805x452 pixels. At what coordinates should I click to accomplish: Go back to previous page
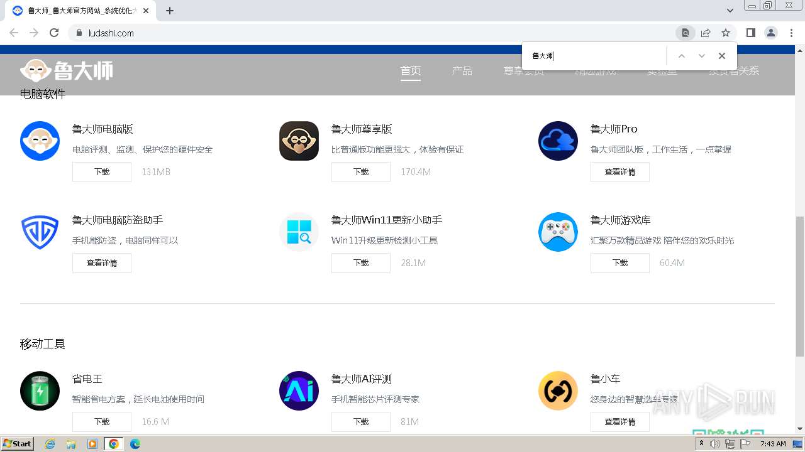coord(14,33)
